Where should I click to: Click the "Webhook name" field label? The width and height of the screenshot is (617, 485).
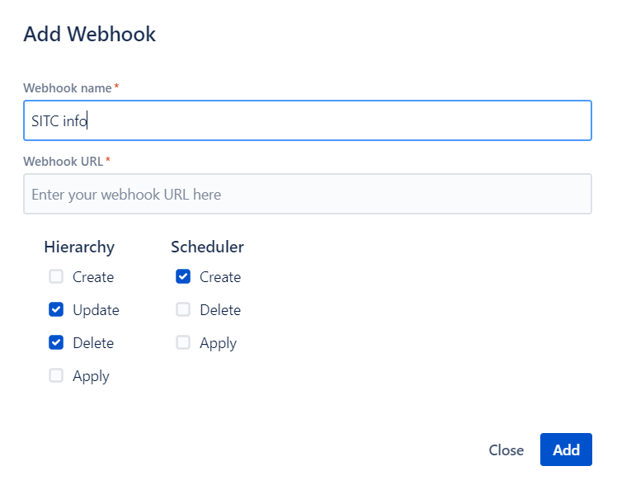tap(68, 87)
